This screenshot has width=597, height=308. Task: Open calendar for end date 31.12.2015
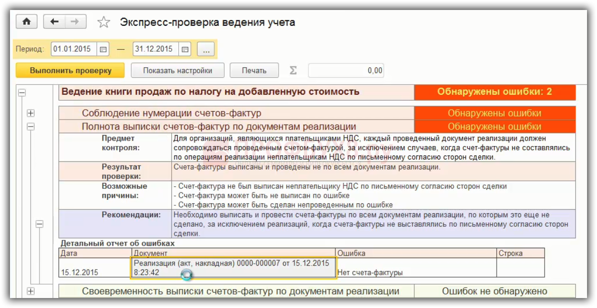tap(185, 49)
